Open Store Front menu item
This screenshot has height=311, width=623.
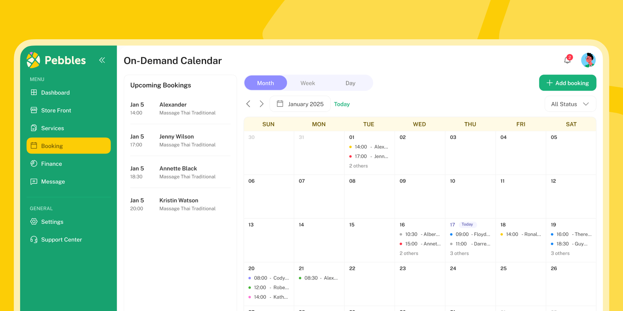tap(68, 110)
